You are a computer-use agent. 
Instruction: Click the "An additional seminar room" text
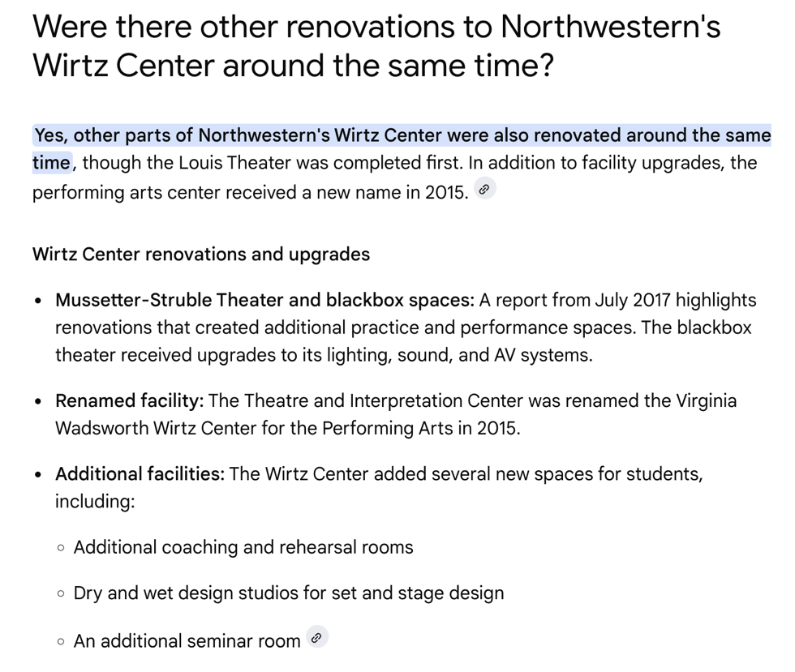187,641
